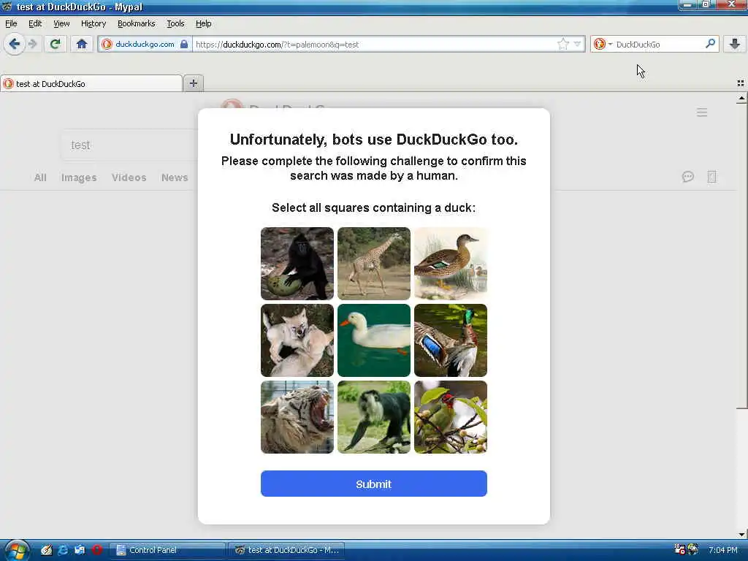Switch to the All results tab
This screenshot has width=748, height=561.
40,178
